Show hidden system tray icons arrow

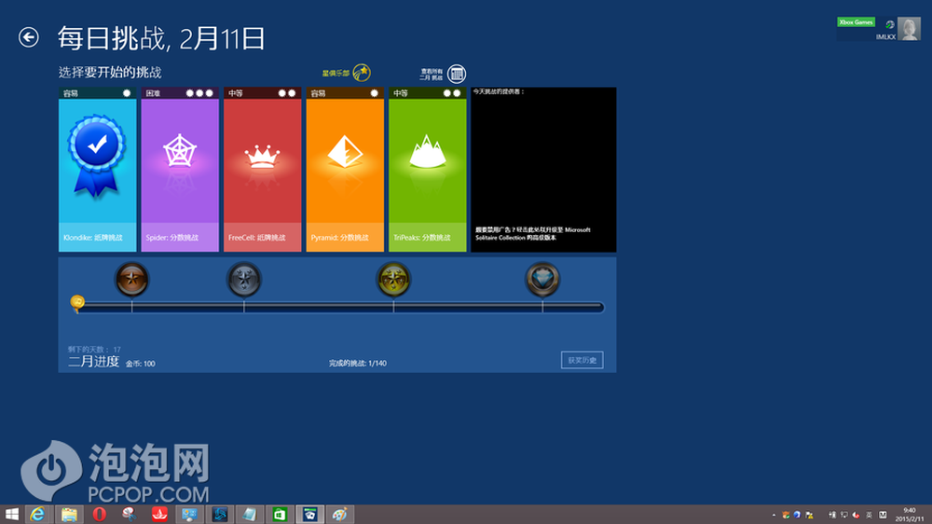tap(774, 515)
